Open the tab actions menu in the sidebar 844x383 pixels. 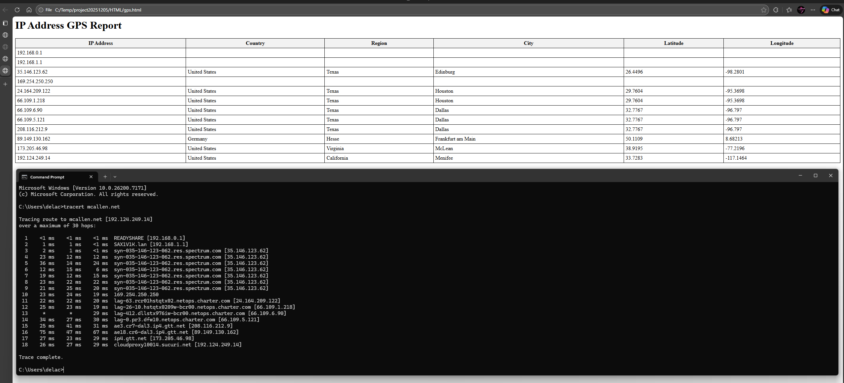tap(5, 23)
